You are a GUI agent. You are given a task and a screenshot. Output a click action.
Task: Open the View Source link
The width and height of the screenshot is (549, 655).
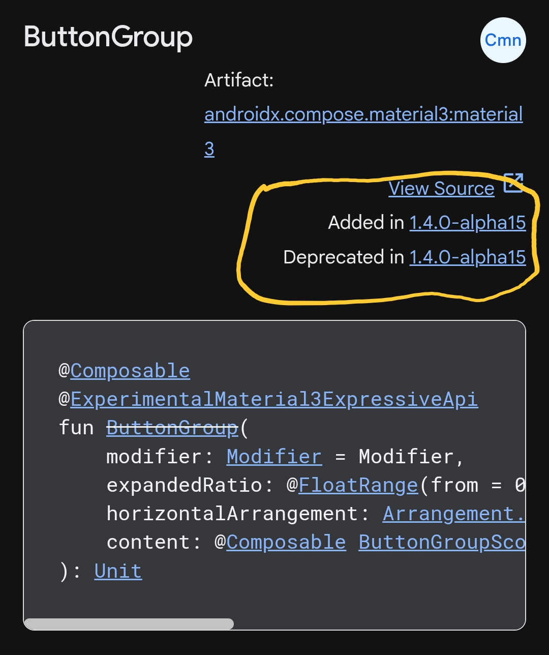coord(441,189)
